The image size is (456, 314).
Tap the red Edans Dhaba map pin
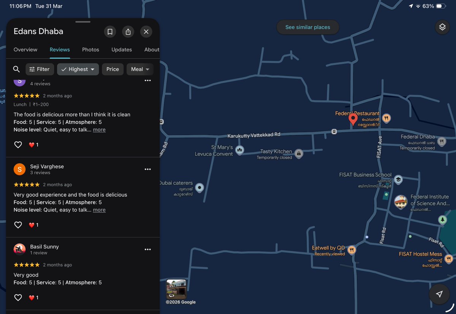[353, 119]
